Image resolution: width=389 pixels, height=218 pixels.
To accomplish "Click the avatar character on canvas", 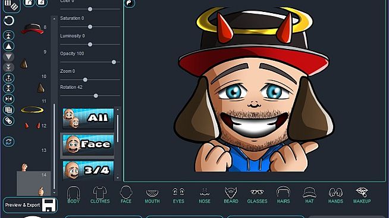I will pos(254,89).
